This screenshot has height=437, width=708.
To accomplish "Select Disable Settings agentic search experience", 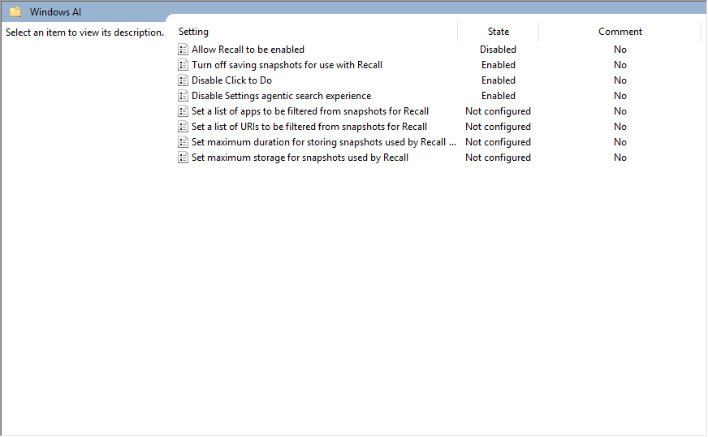I will pos(281,96).
